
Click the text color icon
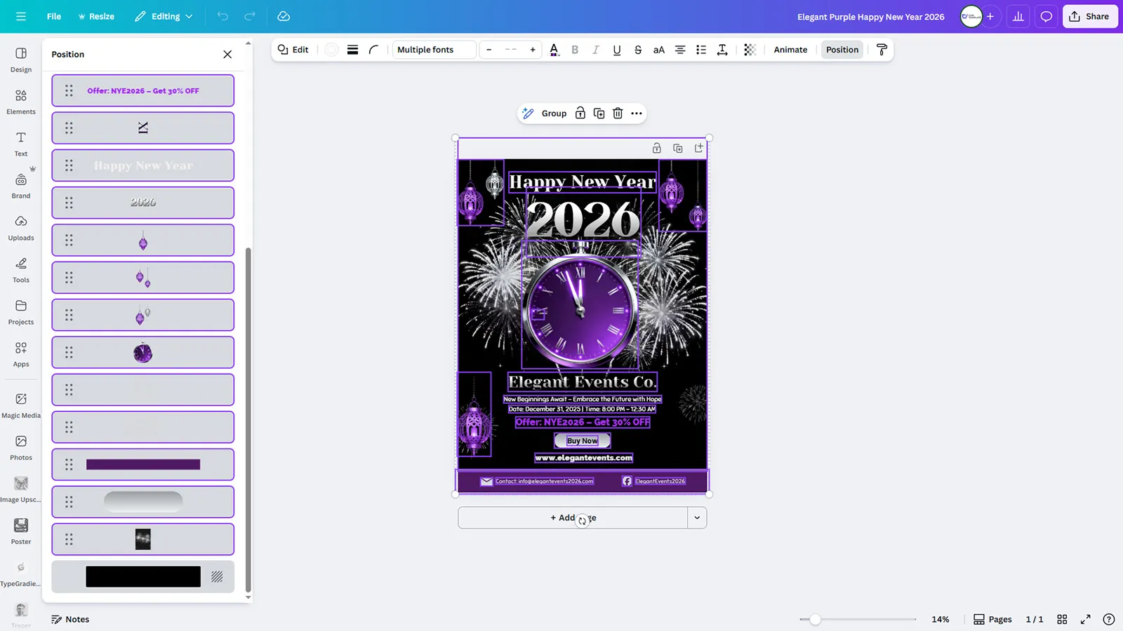[554, 50]
